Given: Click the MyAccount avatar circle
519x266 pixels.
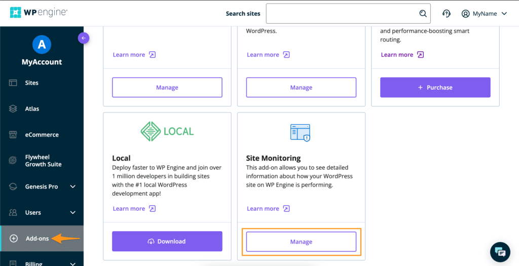Looking at the screenshot, I should pyautogui.click(x=42, y=45).
